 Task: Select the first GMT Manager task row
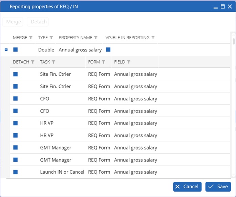(120, 147)
